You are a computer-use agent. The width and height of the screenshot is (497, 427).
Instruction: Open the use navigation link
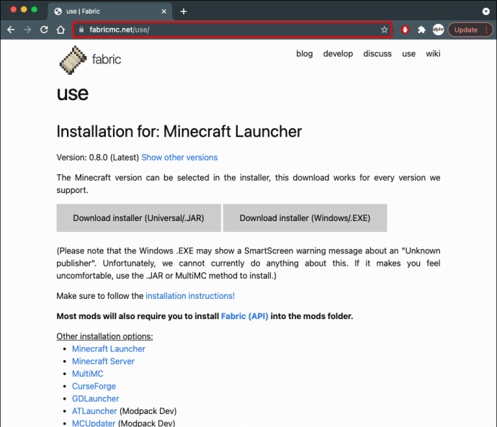(408, 54)
